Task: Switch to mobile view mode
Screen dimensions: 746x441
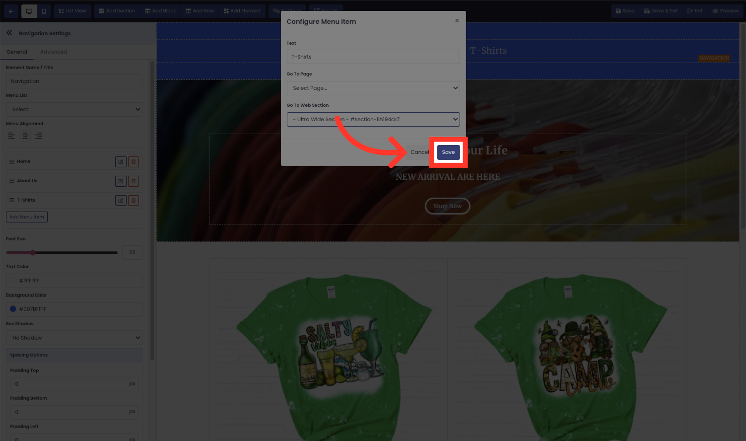Action: (x=44, y=11)
